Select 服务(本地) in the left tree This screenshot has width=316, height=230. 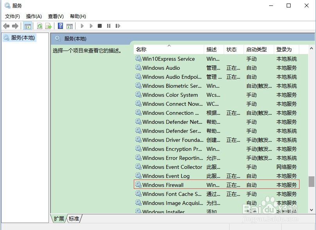click(x=19, y=38)
